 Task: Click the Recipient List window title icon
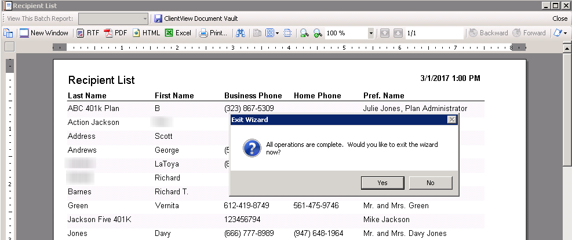point(6,6)
